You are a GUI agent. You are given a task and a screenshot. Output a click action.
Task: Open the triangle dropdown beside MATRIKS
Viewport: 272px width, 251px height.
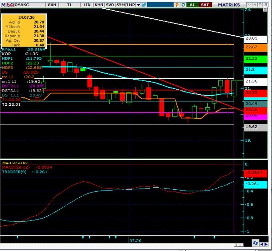tap(250, 5)
